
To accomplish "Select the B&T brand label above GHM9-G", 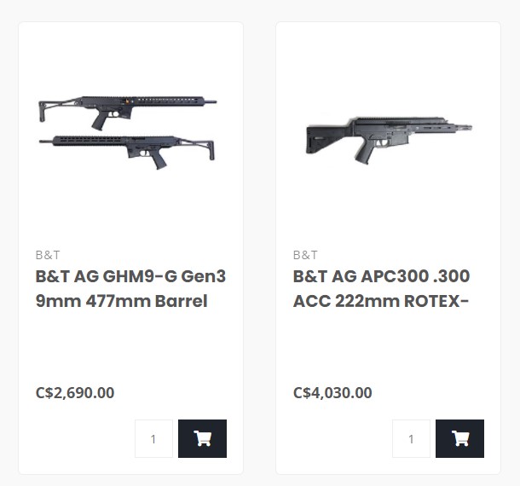I will (48, 255).
